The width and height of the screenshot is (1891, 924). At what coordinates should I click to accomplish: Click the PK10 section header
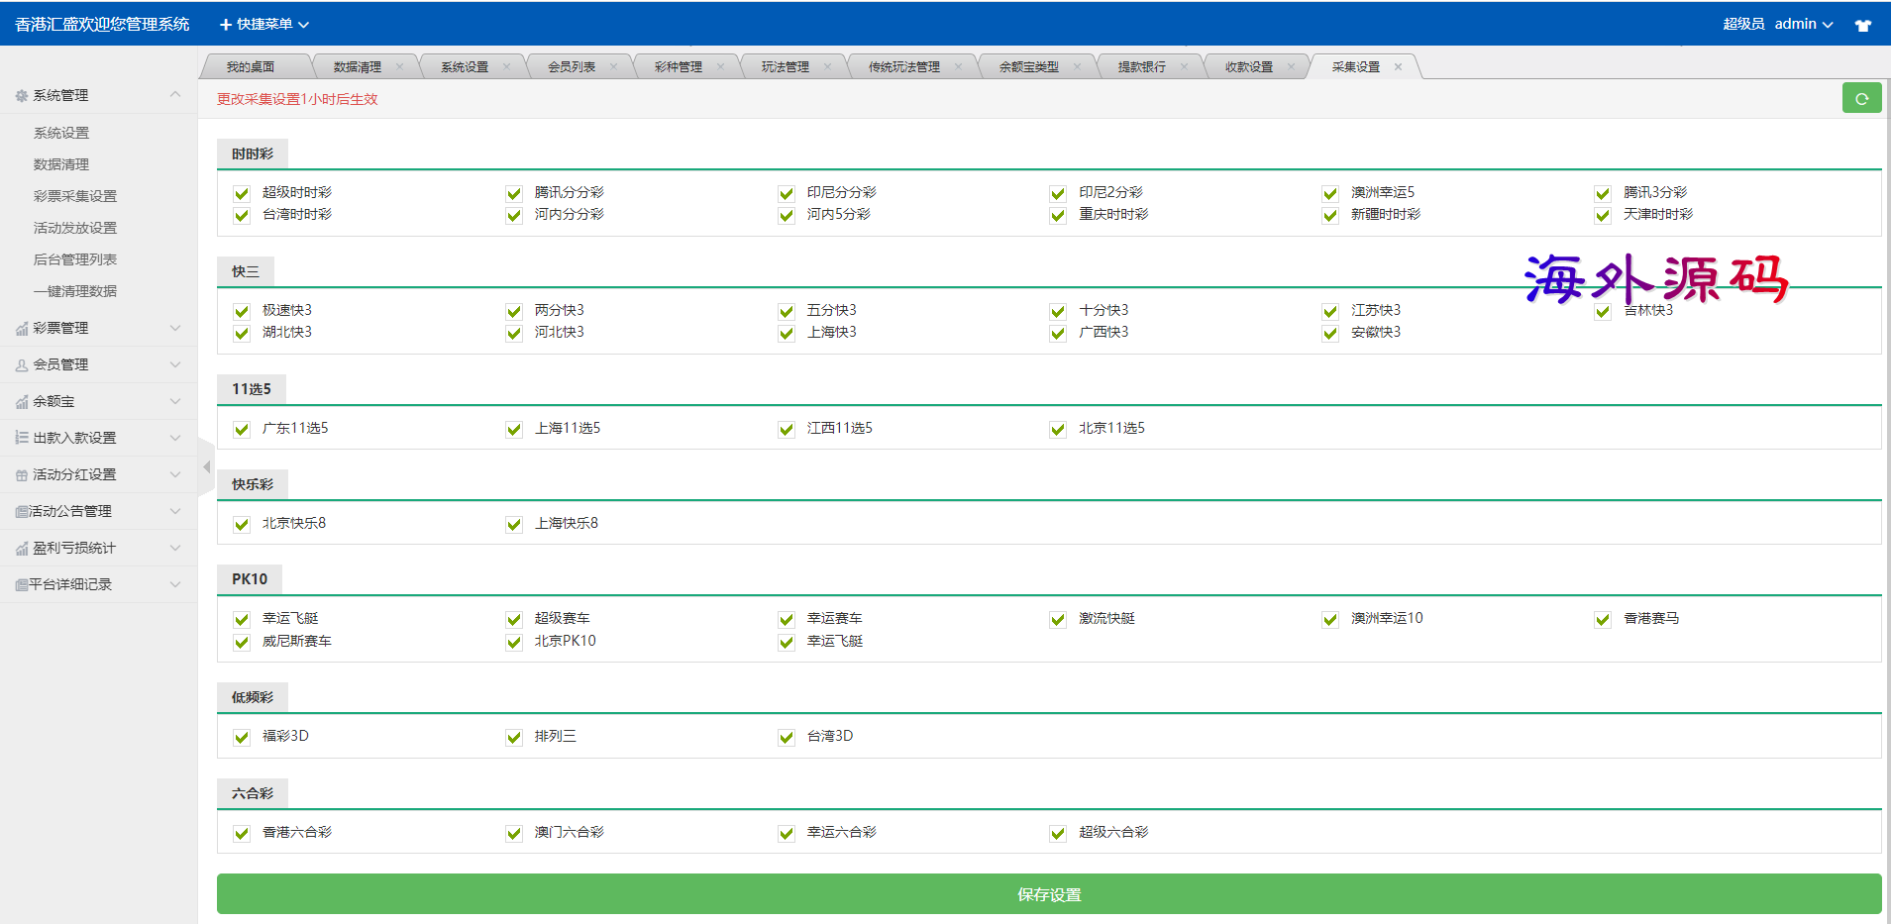click(250, 579)
